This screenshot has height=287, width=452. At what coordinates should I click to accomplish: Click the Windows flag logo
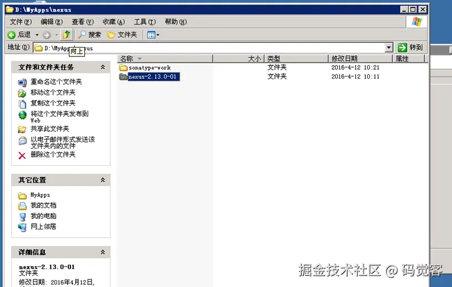tap(417, 22)
